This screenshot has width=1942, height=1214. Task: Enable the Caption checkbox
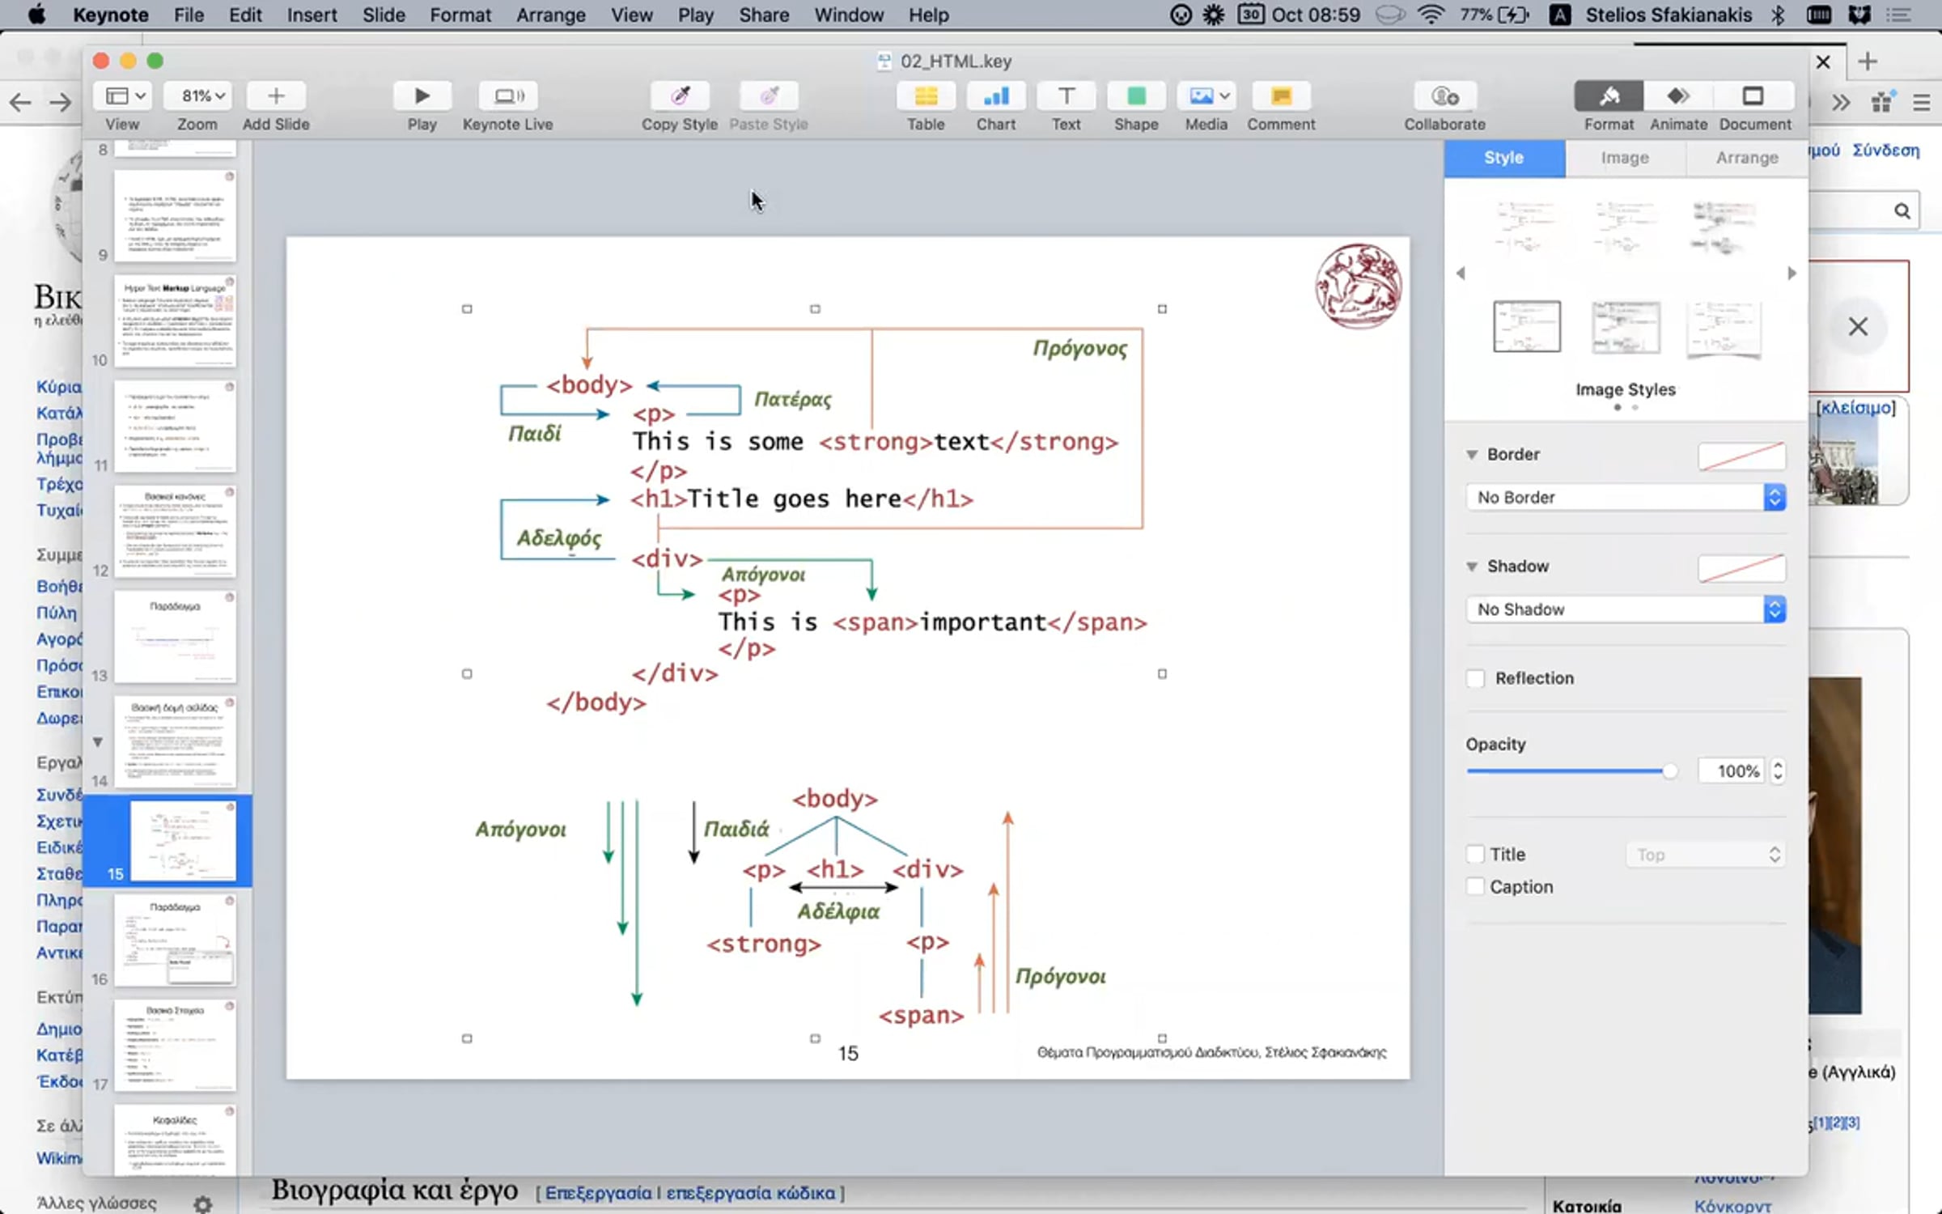[x=1476, y=887]
